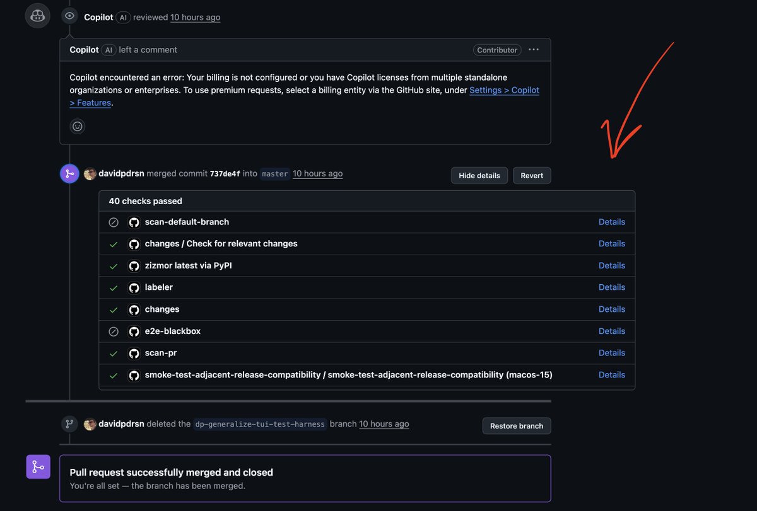
Task: Select labeler check name
Action: (158, 287)
